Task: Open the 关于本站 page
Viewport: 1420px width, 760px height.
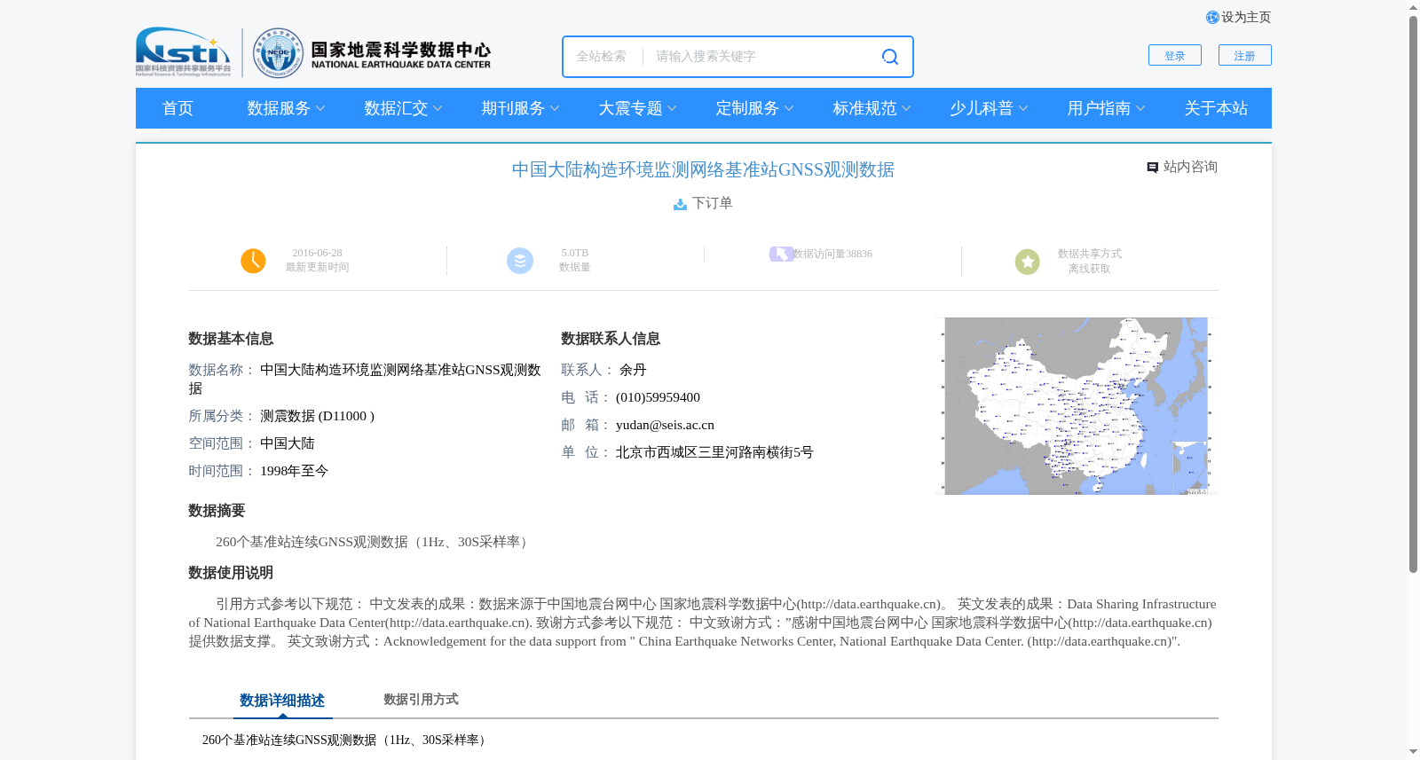Action: coord(1216,108)
